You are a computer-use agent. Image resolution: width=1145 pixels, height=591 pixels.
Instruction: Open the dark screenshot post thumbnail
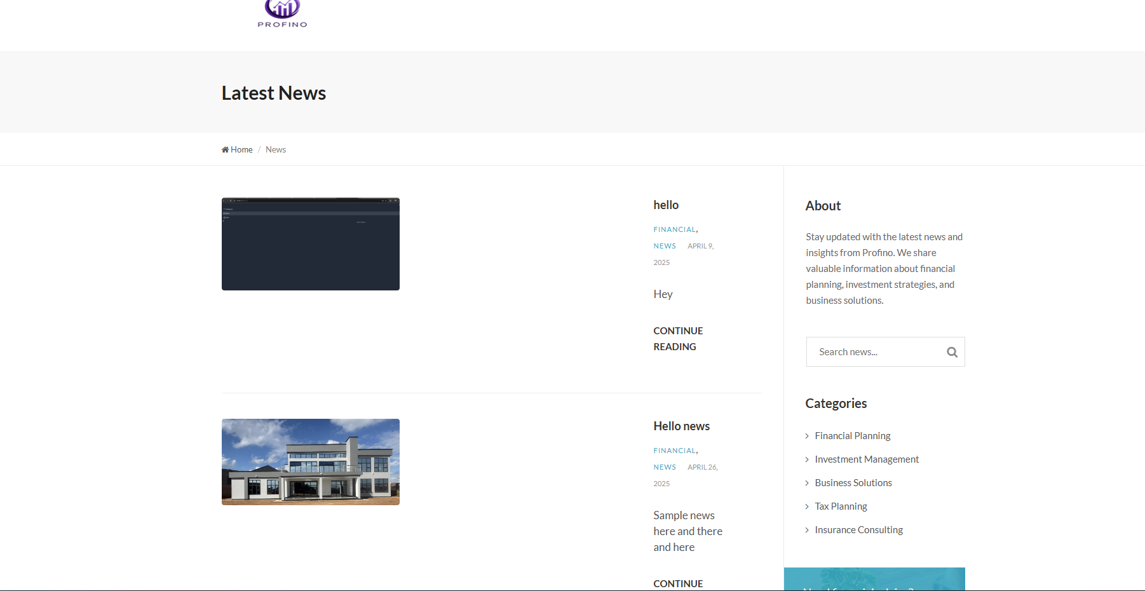click(311, 244)
